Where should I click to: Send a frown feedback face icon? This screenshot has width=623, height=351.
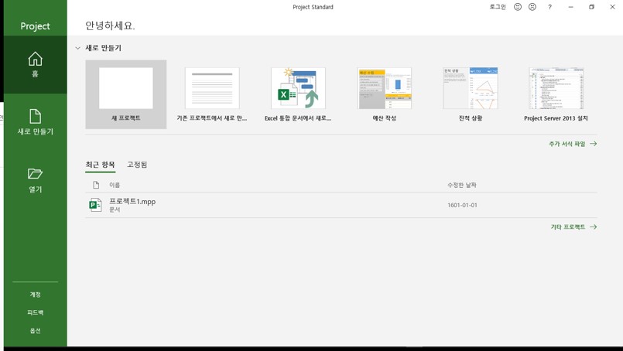click(x=532, y=7)
